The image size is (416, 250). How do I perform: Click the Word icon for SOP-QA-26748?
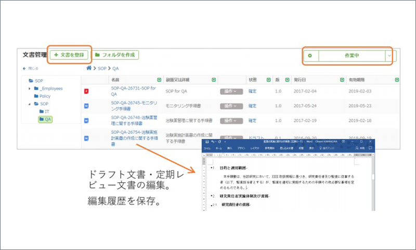tap(86, 121)
